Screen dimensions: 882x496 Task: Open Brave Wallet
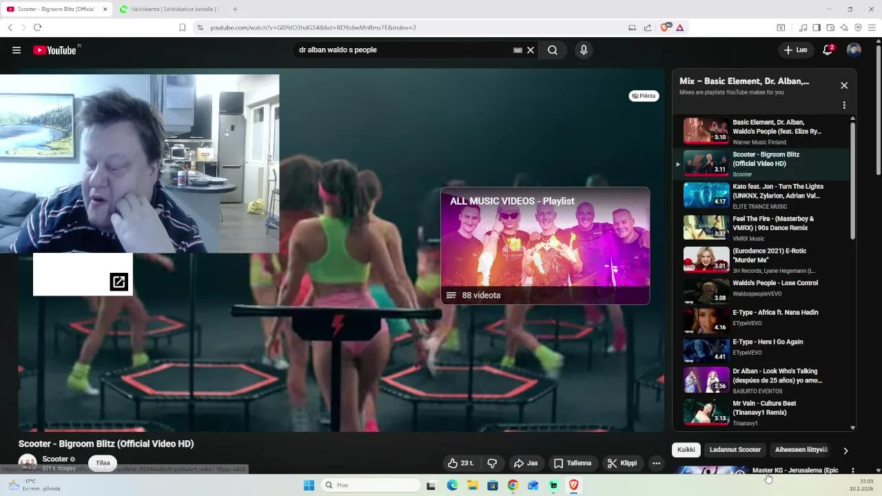[x=830, y=28]
